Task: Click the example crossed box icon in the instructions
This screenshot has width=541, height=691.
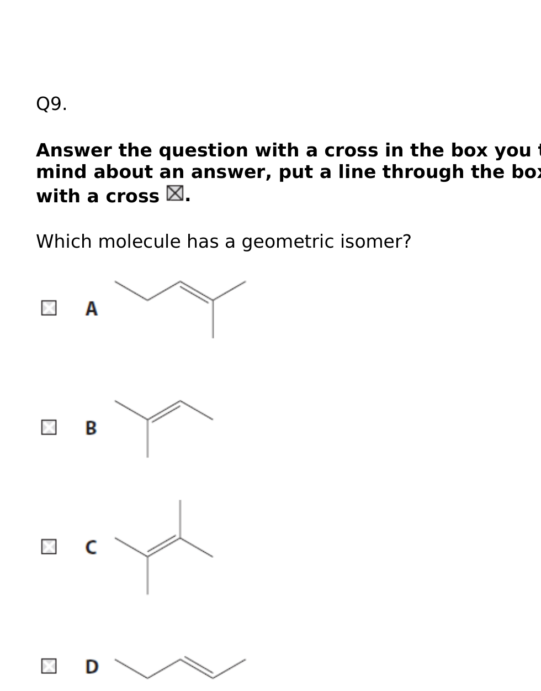Action: click(x=175, y=193)
